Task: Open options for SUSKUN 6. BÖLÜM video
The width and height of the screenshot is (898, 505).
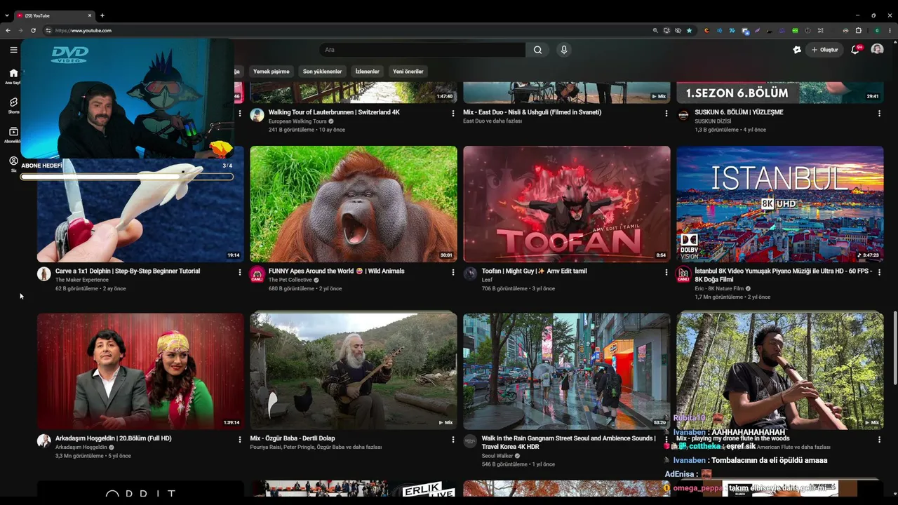Action: (x=879, y=113)
